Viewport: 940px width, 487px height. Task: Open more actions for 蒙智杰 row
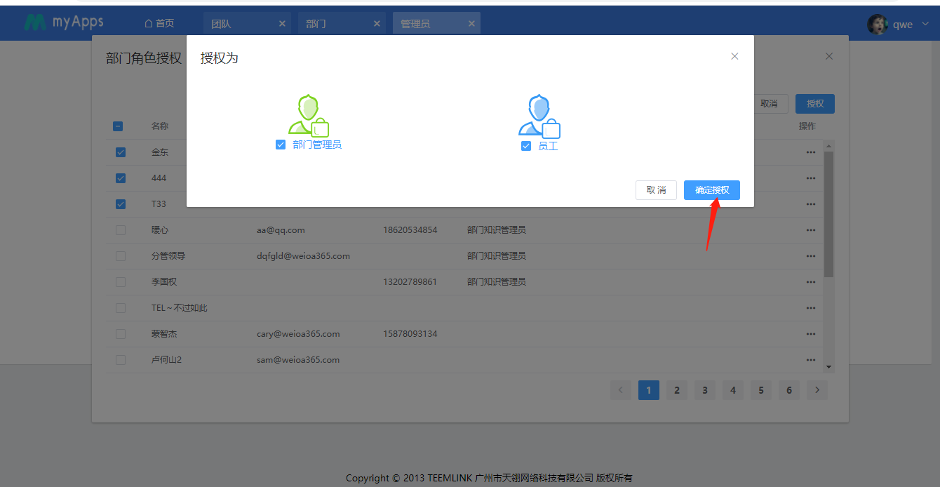pos(810,334)
